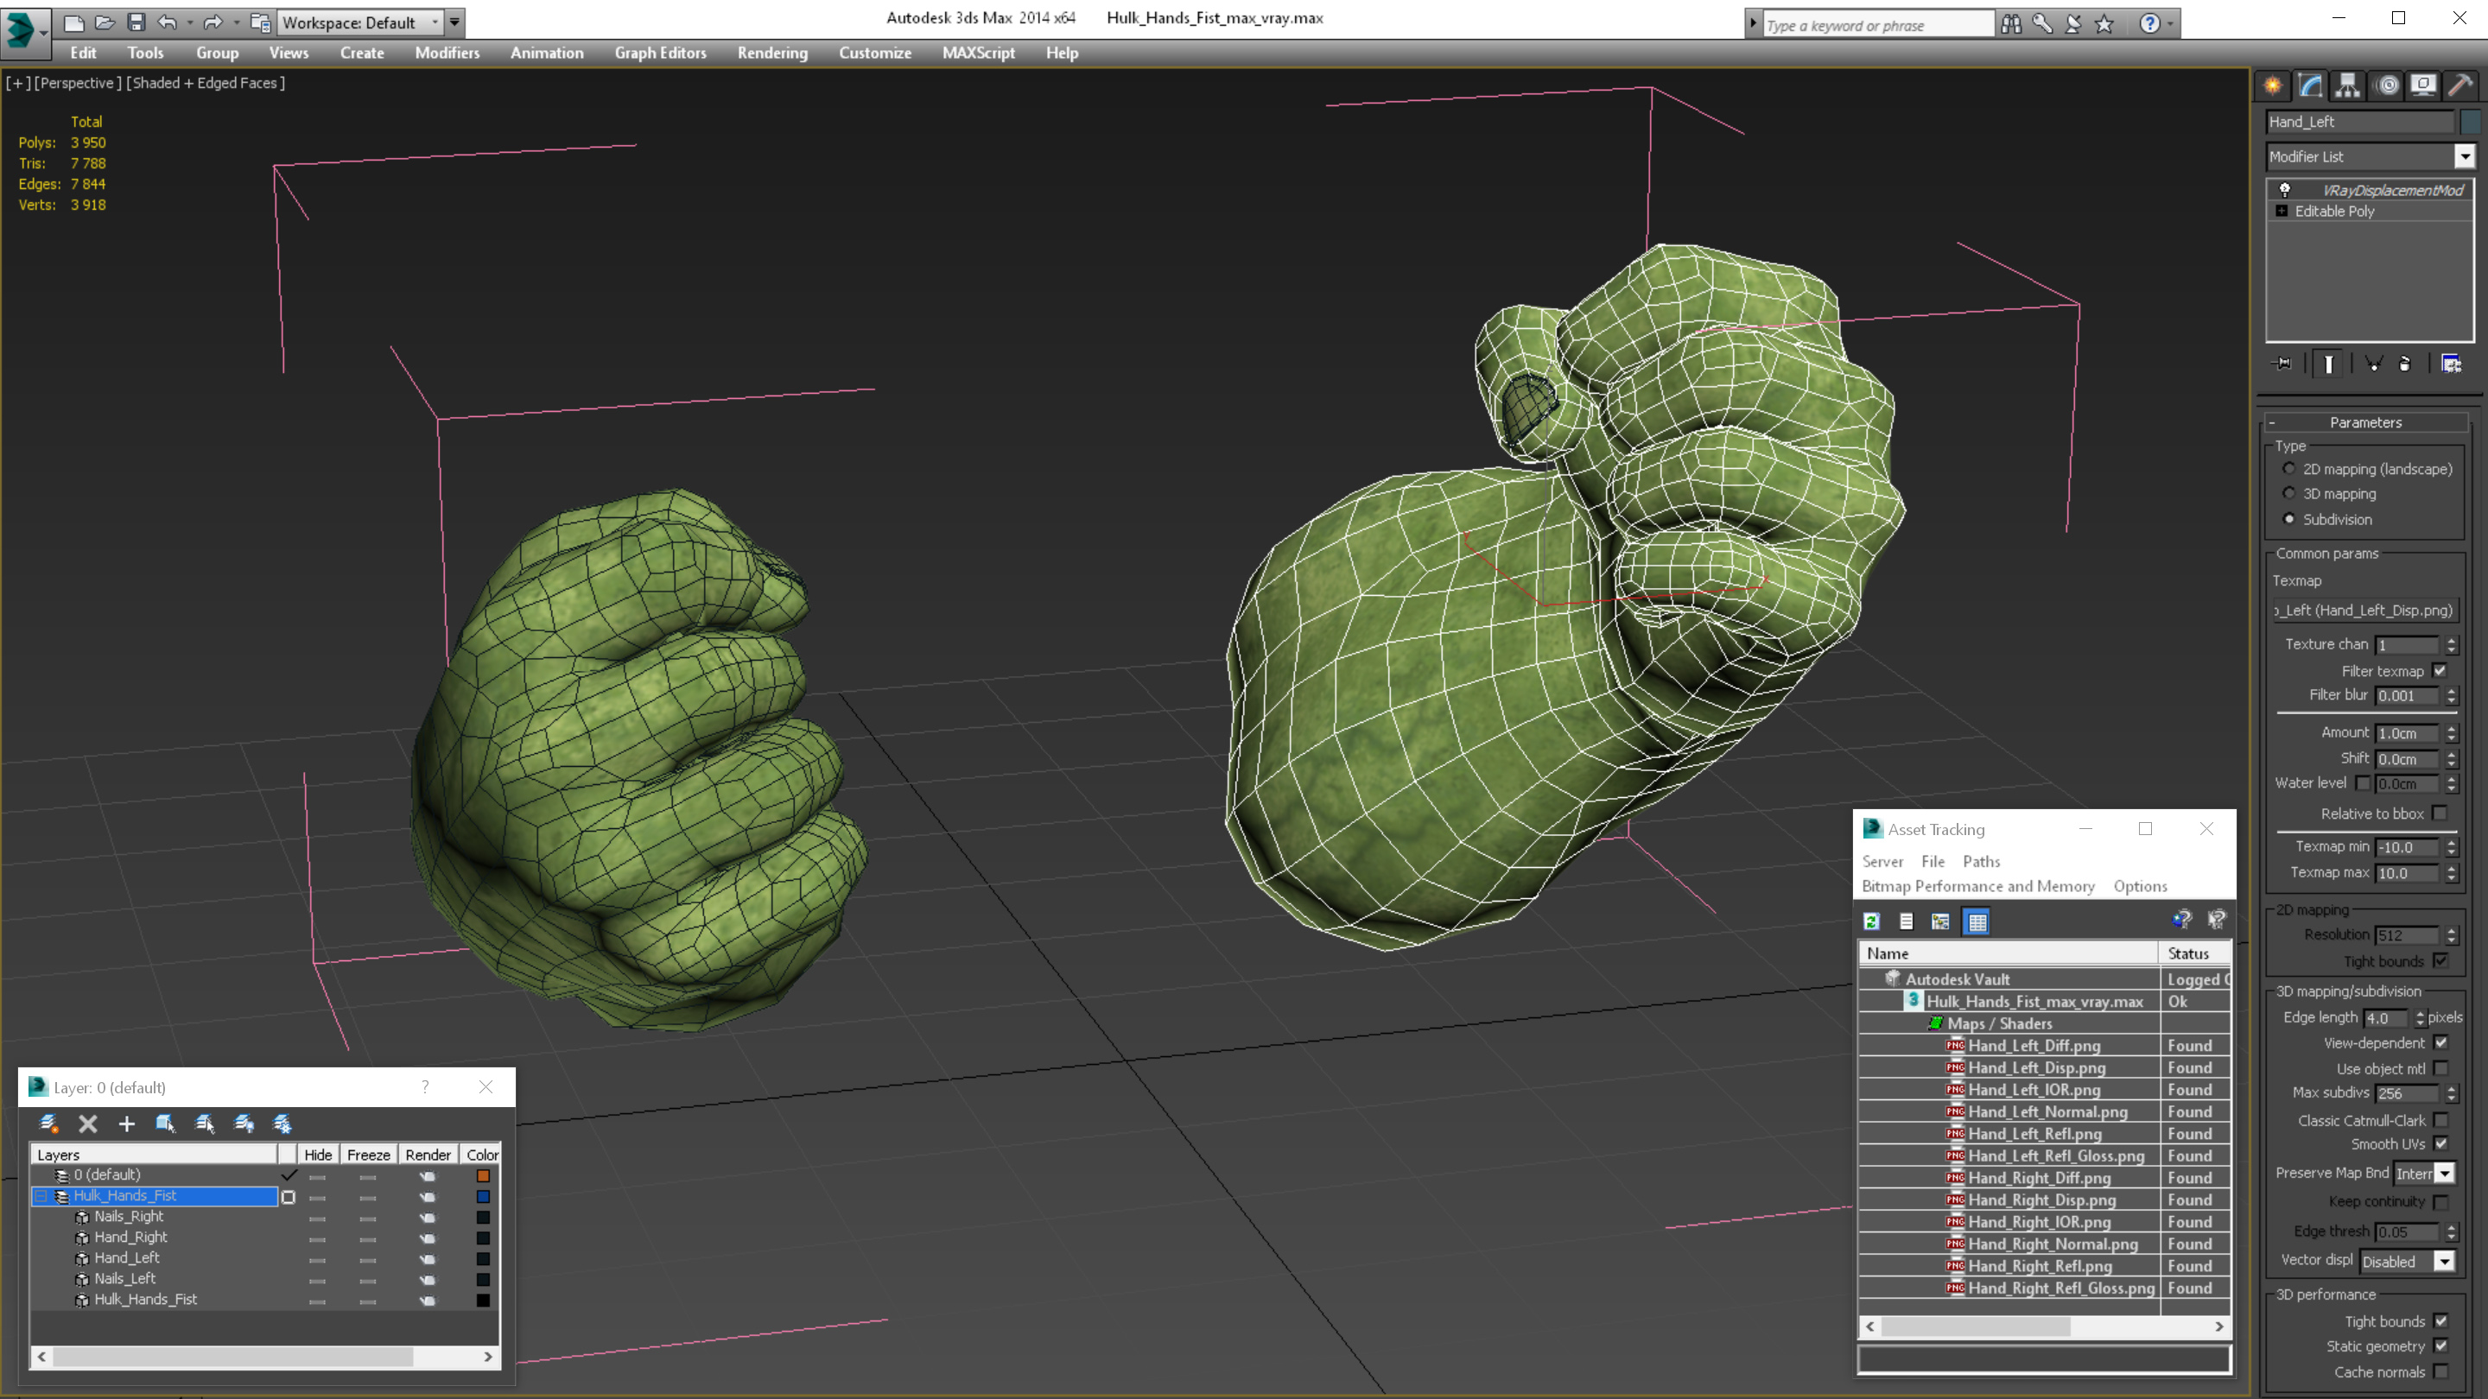Open the Utilities command panel tab
The height and width of the screenshot is (1399, 2488).
coord(2460,85)
